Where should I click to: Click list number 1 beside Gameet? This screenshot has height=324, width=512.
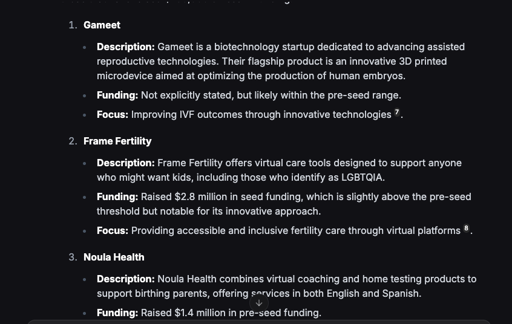tap(73, 25)
